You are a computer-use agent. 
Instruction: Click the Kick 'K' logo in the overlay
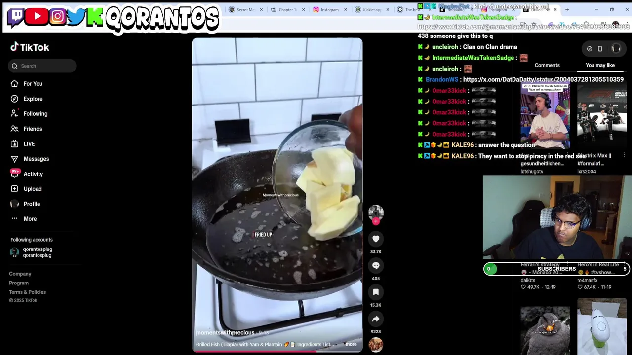(x=94, y=17)
